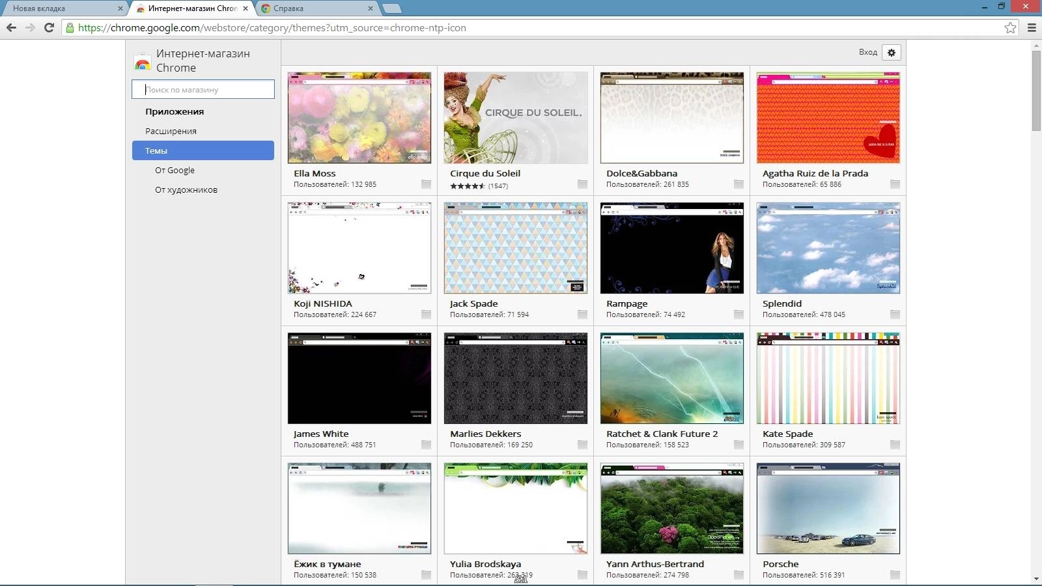
Task: Click small icon on Kate Spade card
Action: pyautogui.click(x=895, y=445)
